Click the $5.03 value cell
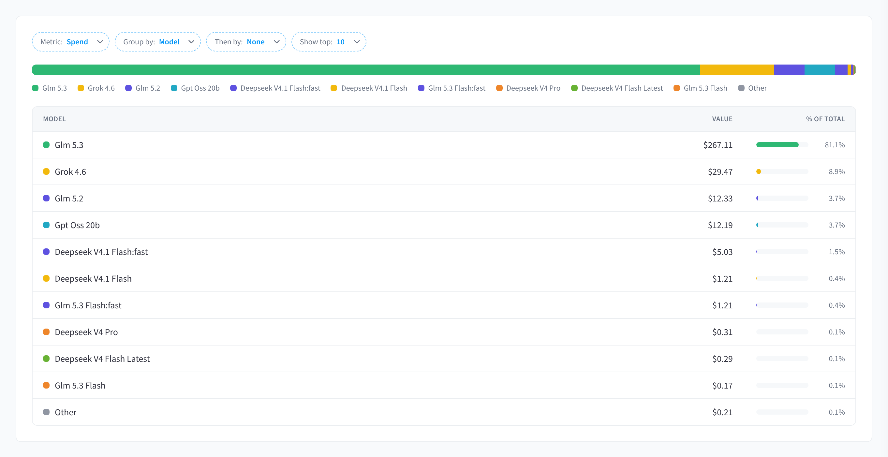The width and height of the screenshot is (888, 457). coord(722,252)
